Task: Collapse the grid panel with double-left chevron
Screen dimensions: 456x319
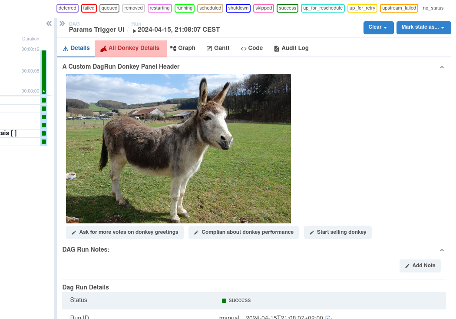Action: pos(49,23)
